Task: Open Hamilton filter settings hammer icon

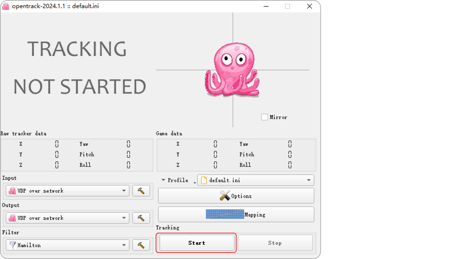Action: [x=141, y=245]
